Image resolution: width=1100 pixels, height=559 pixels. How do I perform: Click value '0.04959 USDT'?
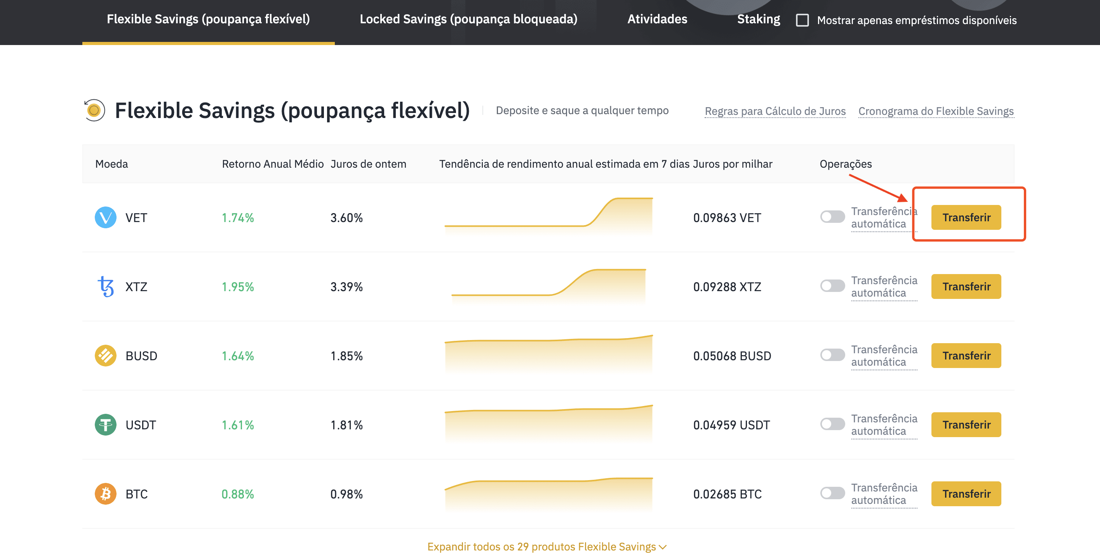tap(731, 425)
